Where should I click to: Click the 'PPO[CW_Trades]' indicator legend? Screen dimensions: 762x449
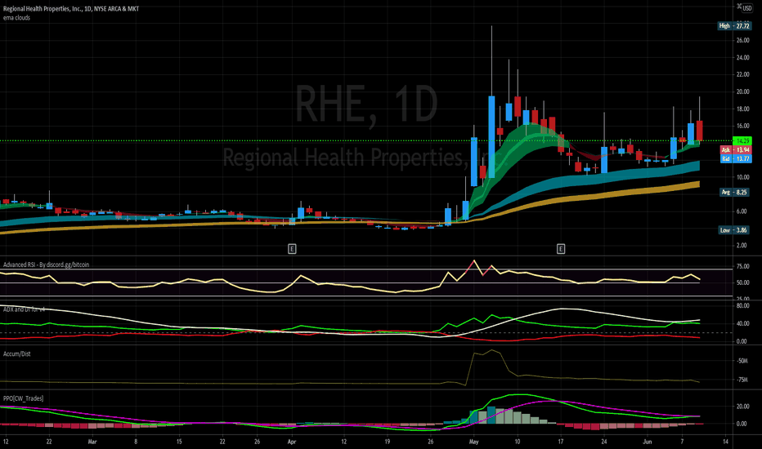tap(24, 398)
